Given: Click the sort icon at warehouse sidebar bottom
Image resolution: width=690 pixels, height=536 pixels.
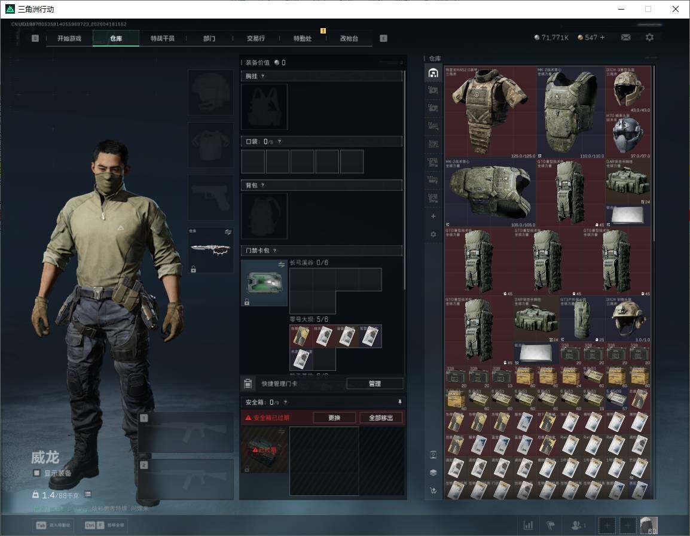Looking at the screenshot, I should click(x=433, y=490).
